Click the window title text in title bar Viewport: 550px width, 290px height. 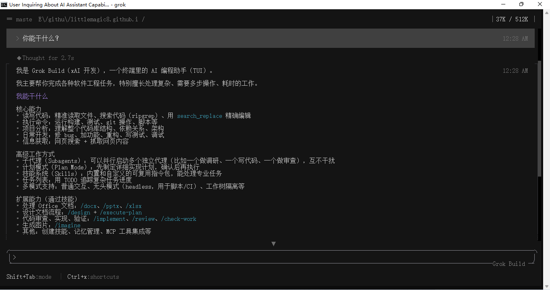tap(68, 5)
